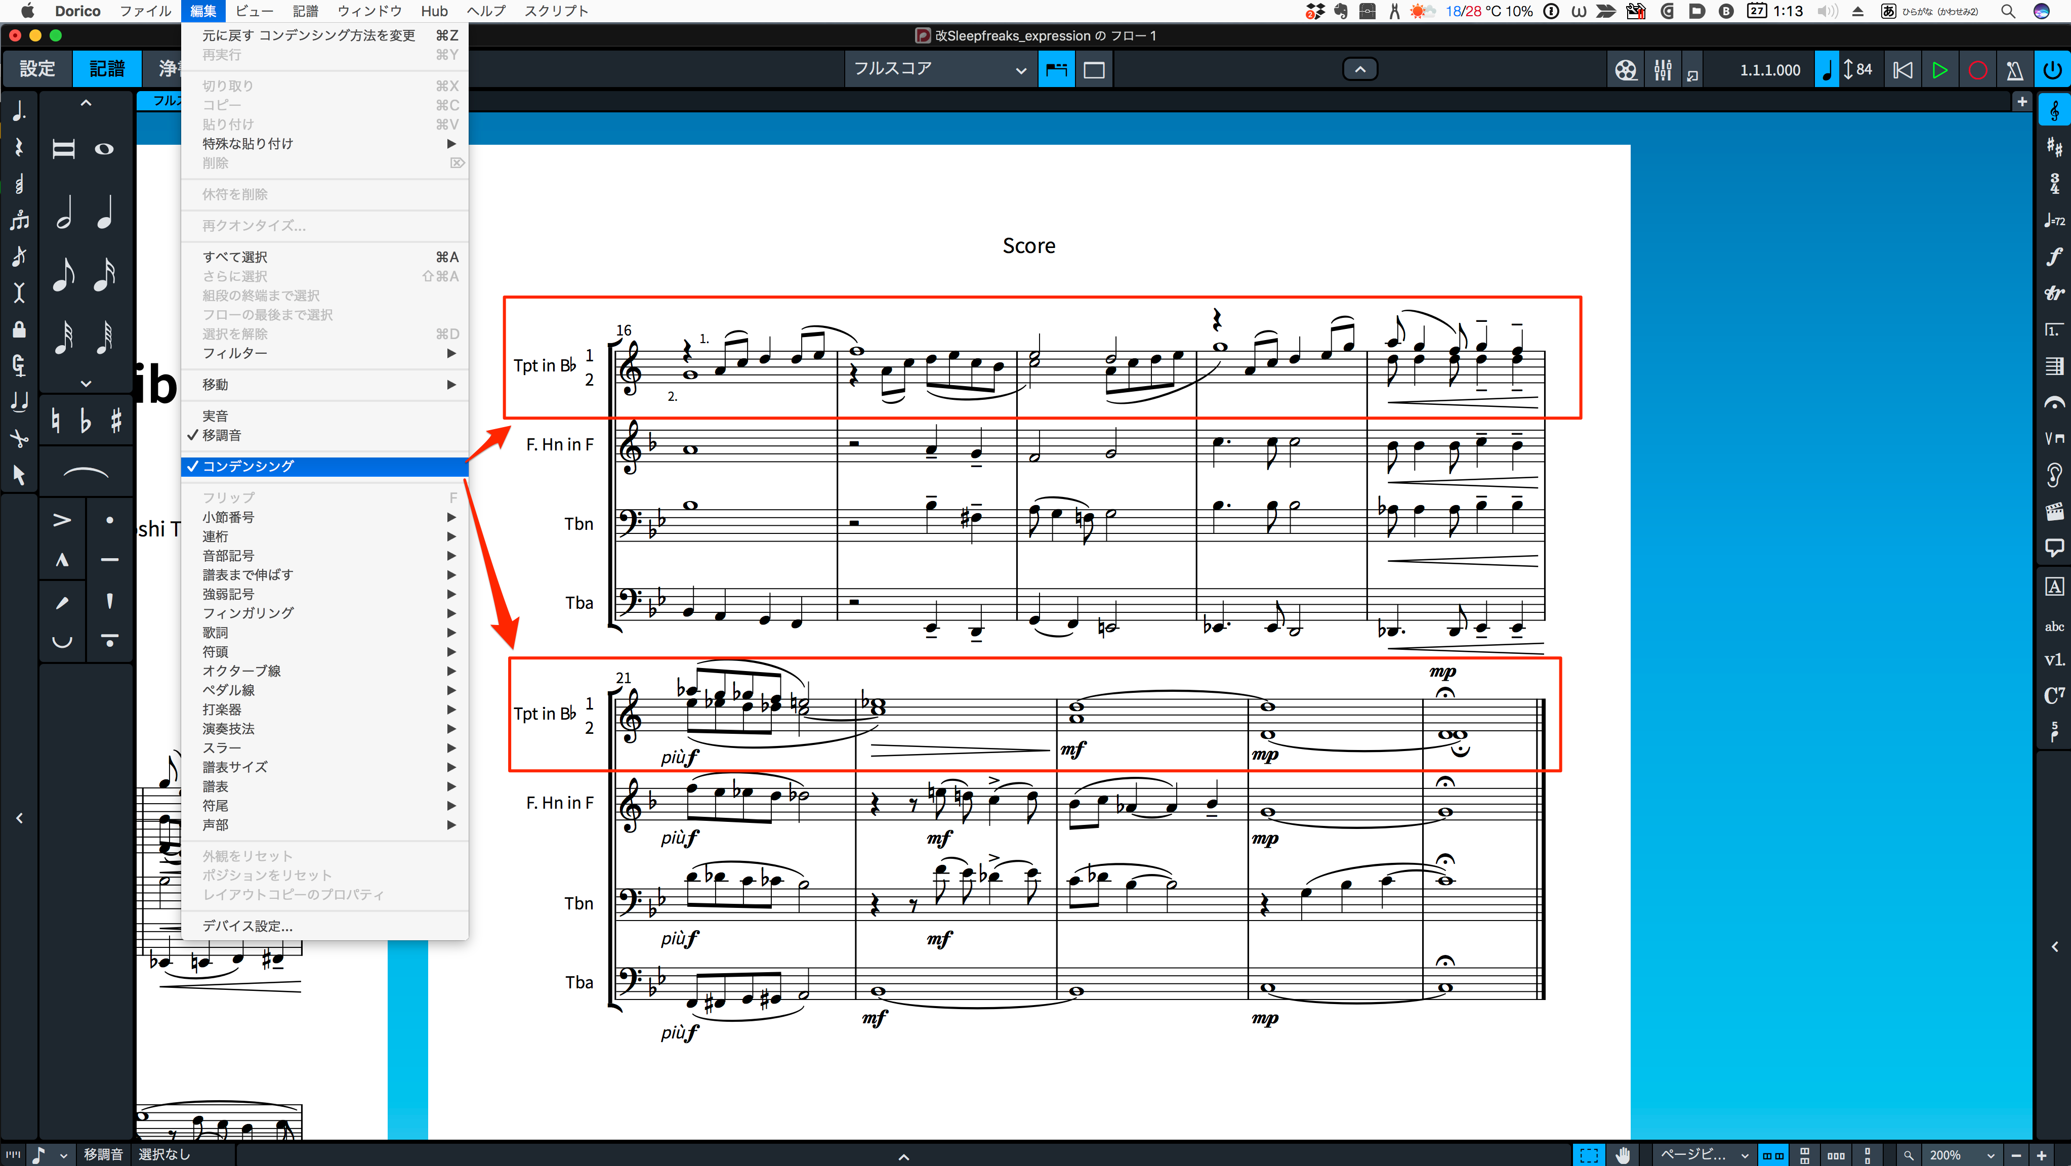Add a new tab with plus button
This screenshot has width=2071, height=1166.
tap(2022, 101)
